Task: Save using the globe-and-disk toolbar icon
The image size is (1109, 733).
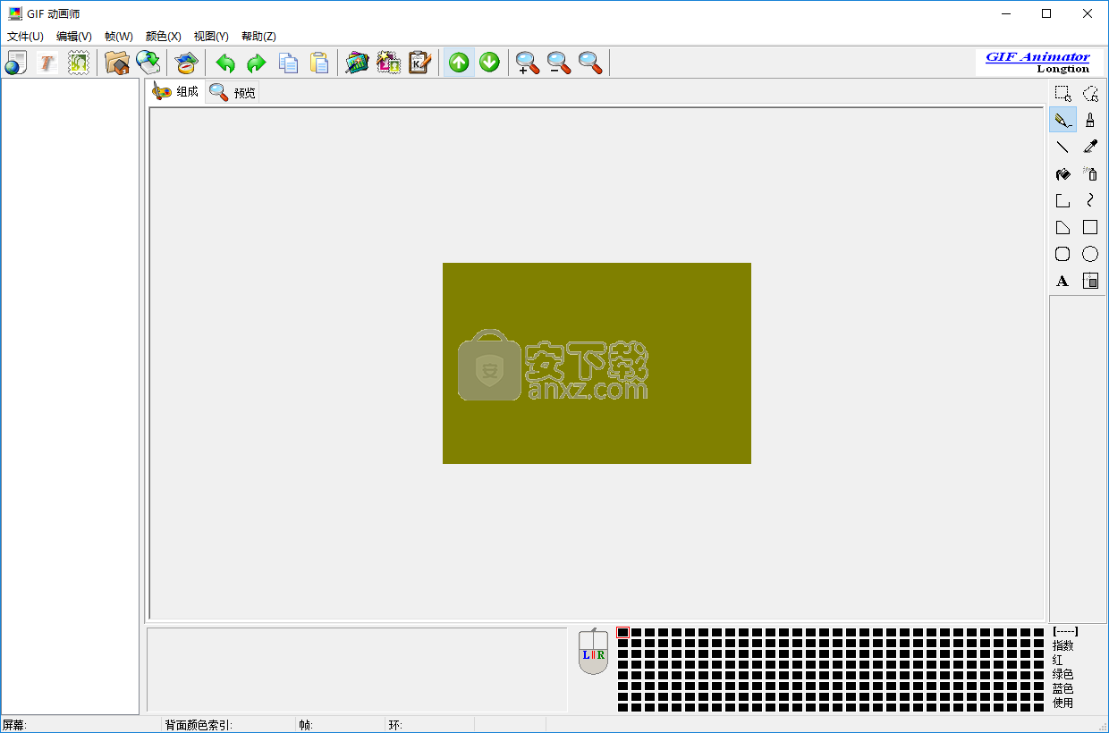Action: tap(148, 63)
